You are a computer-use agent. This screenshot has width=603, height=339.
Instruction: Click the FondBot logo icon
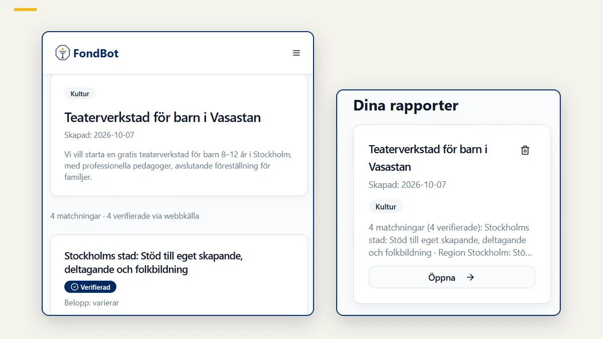tap(62, 53)
